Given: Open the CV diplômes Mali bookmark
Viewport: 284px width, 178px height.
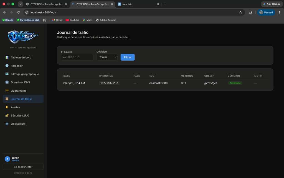Looking at the screenshot, I should pos(28,20).
